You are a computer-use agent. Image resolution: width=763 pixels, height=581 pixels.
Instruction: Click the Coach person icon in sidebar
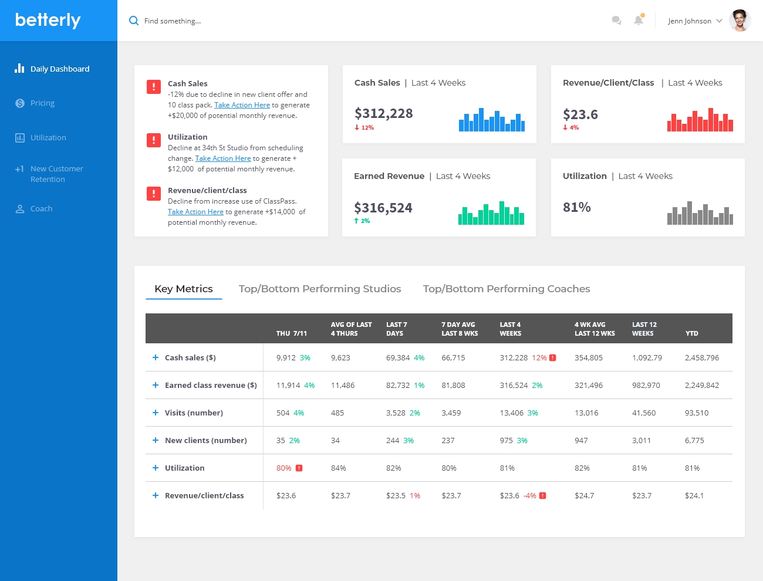click(x=19, y=209)
